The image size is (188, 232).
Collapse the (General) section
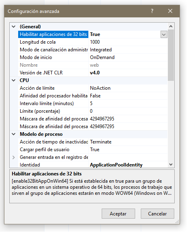point(14,27)
